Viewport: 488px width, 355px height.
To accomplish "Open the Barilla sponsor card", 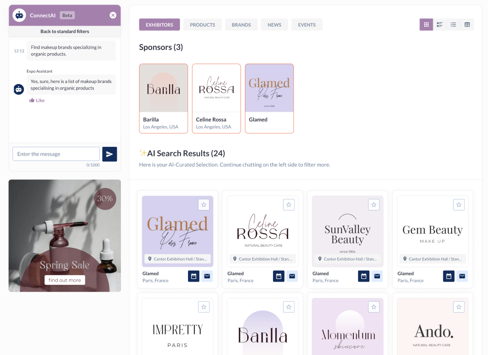I will [164, 99].
